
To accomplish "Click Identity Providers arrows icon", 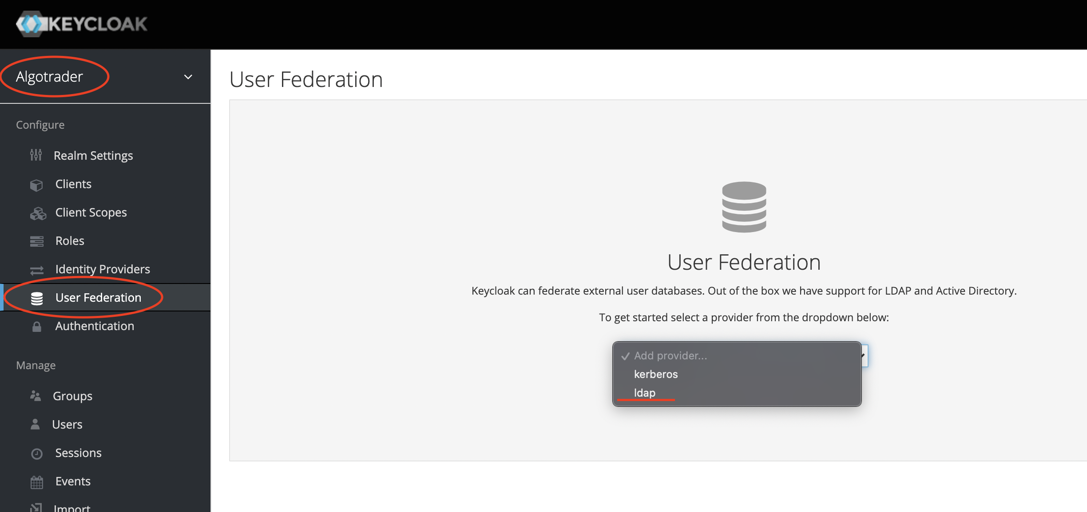I will coord(37,270).
